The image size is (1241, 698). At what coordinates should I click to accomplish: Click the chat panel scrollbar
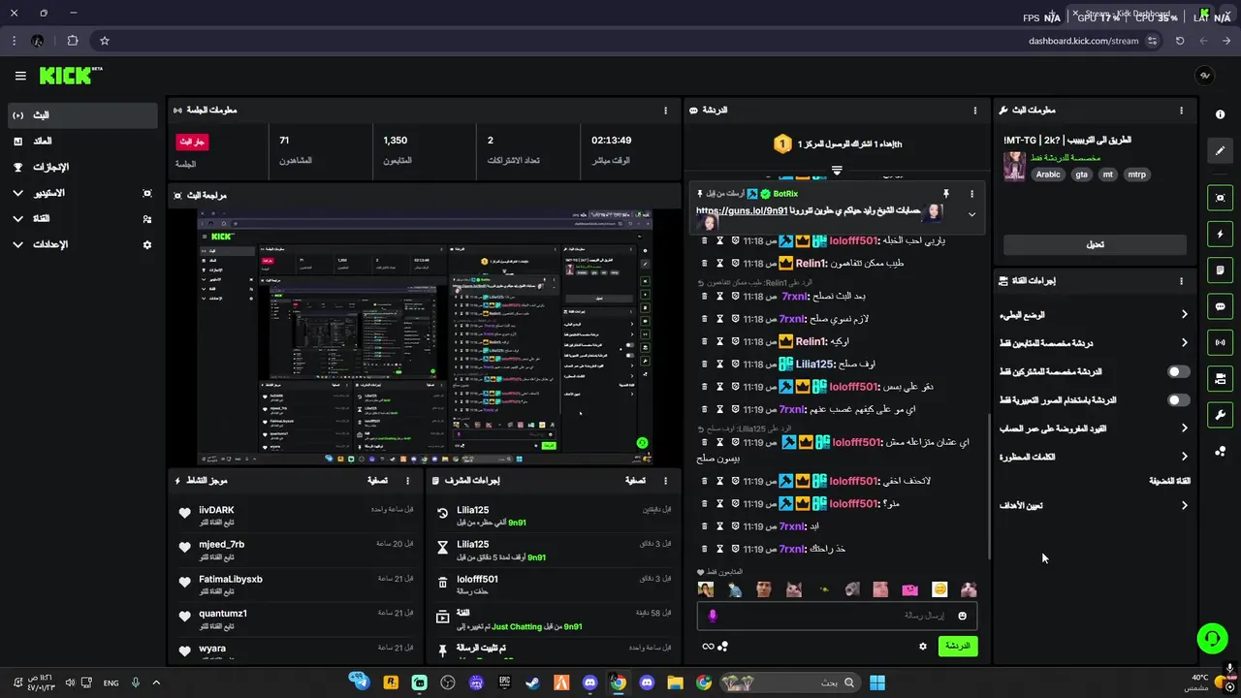pyautogui.click(x=989, y=488)
